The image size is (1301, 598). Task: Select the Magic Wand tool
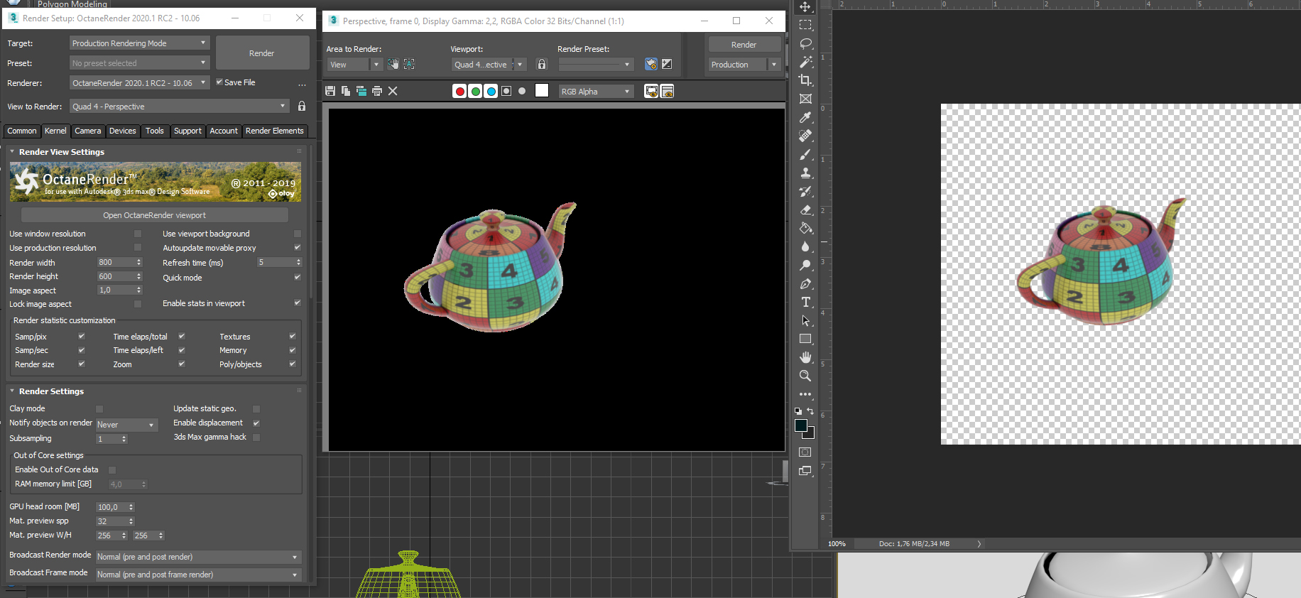click(x=805, y=62)
